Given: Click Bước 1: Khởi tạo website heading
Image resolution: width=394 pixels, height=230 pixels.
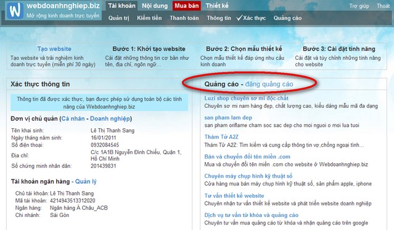Looking at the screenshot, I should [x=149, y=49].
